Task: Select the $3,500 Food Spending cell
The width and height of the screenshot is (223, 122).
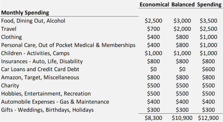Action: 208,21
